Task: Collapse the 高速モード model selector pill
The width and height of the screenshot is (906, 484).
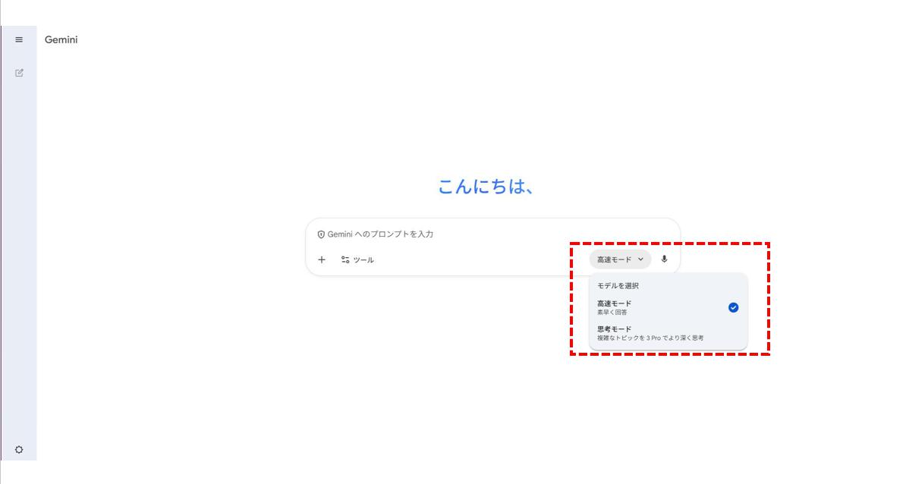Action: (x=615, y=259)
